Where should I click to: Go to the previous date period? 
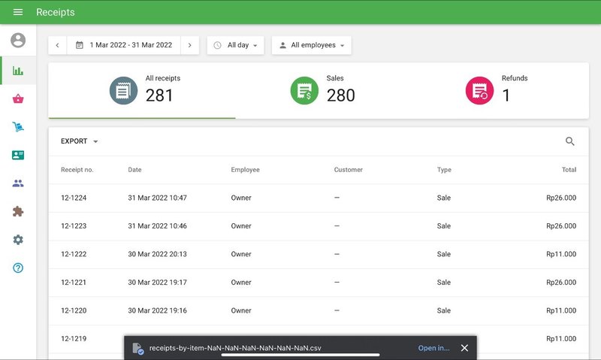click(x=57, y=45)
